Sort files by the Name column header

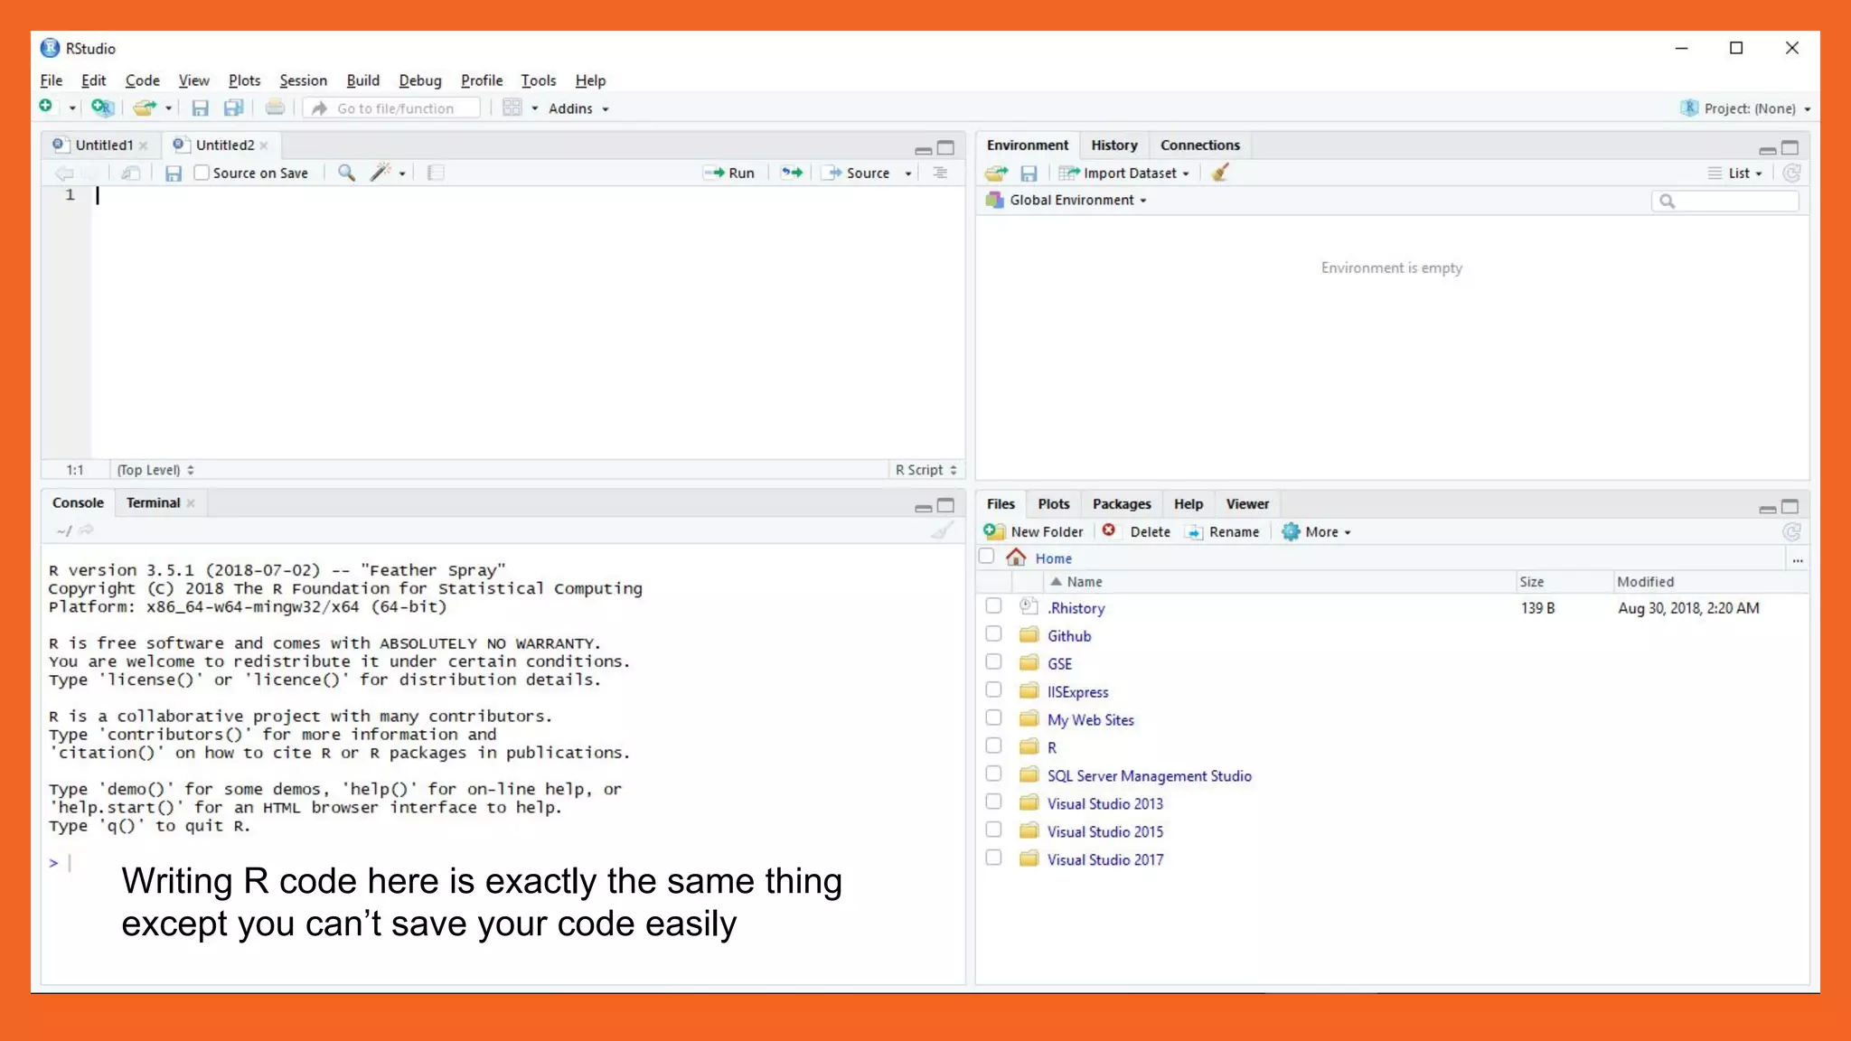tap(1084, 582)
